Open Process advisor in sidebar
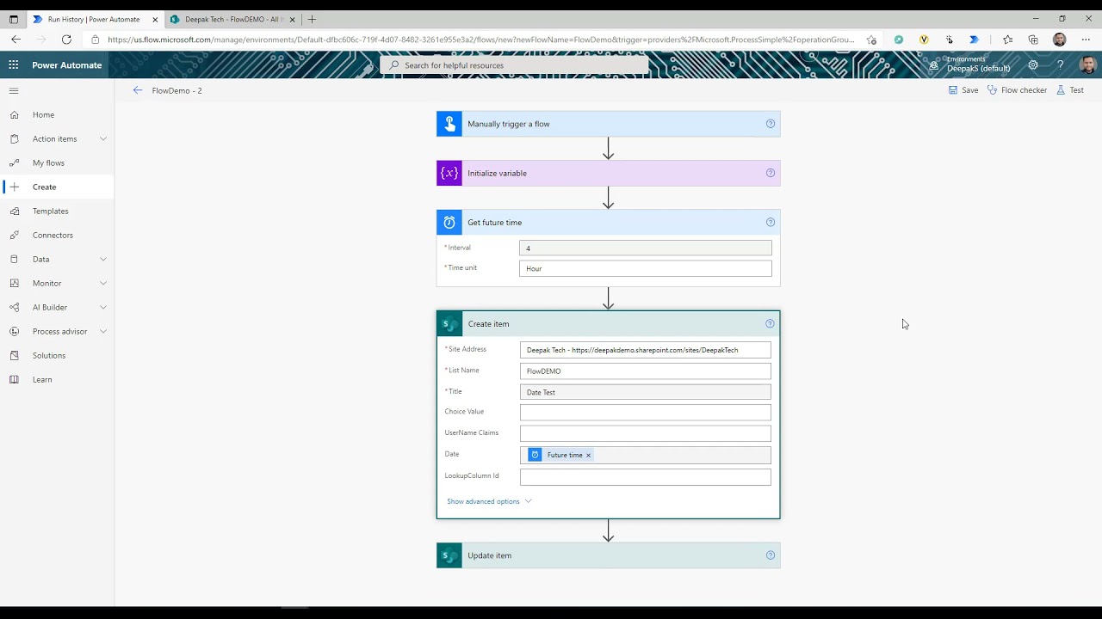The height and width of the screenshot is (619, 1102). point(59,331)
